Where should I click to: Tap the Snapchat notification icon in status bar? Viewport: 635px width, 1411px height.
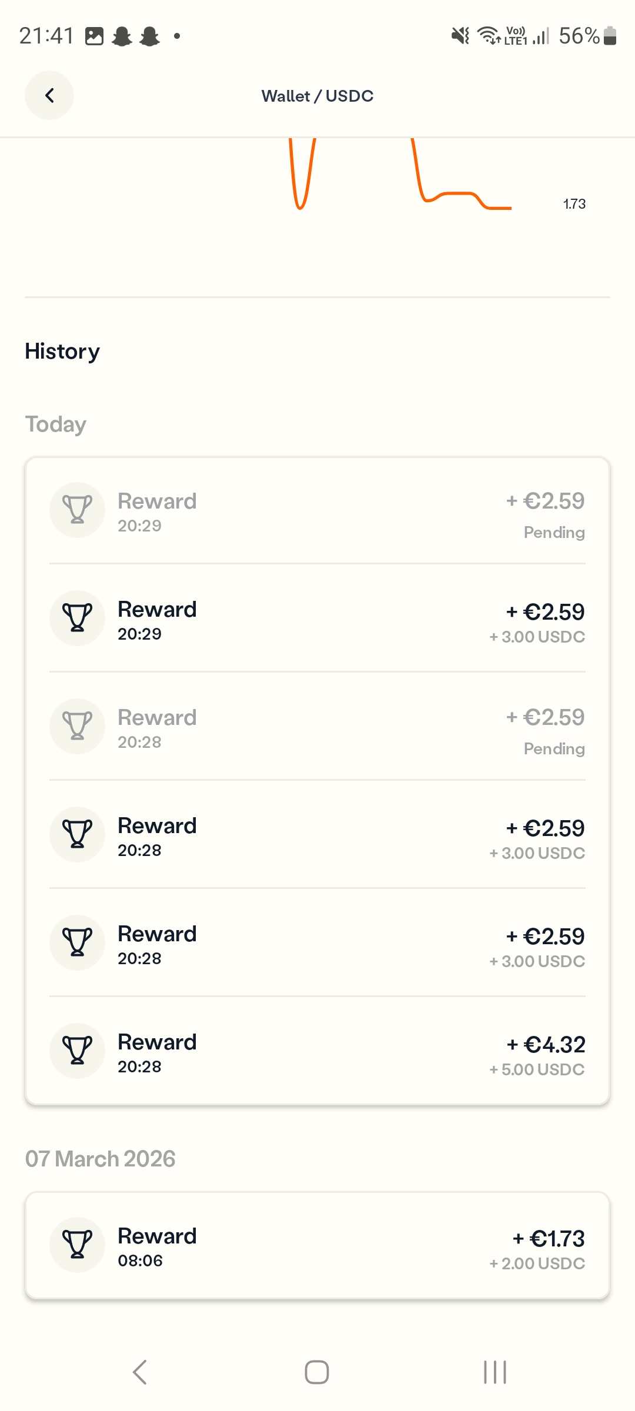pyautogui.click(x=122, y=36)
